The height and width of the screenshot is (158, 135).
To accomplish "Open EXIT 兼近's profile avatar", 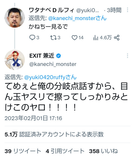I will coord(15,60).
